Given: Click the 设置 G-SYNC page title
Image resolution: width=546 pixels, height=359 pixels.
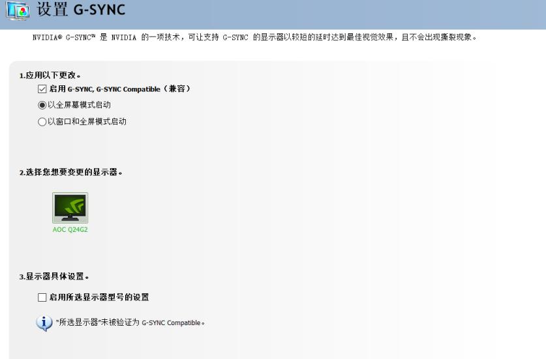Looking at the screenshot, I should (x=81, y=9).
